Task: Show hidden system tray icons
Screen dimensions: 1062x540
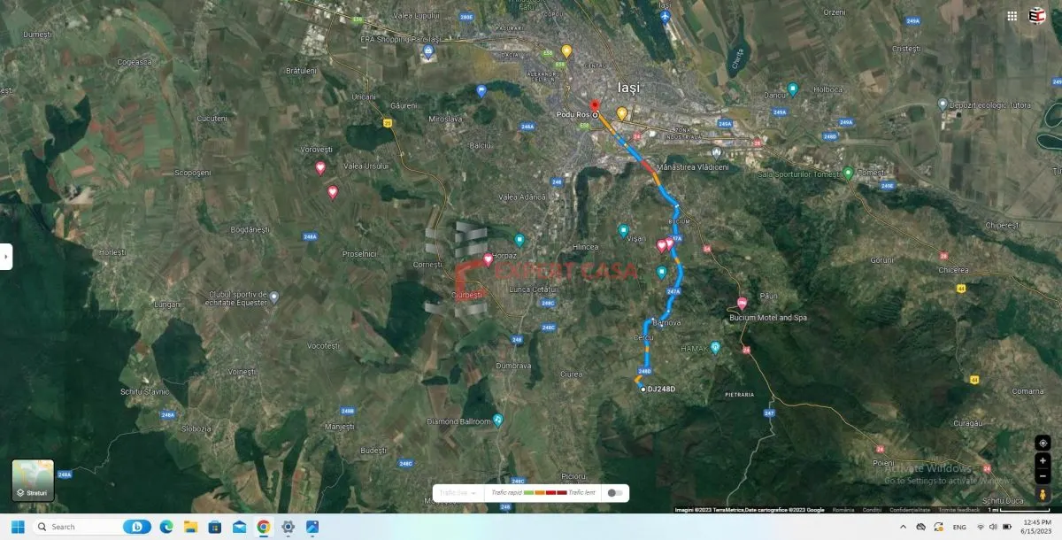Action: click(x=904, y=527)
